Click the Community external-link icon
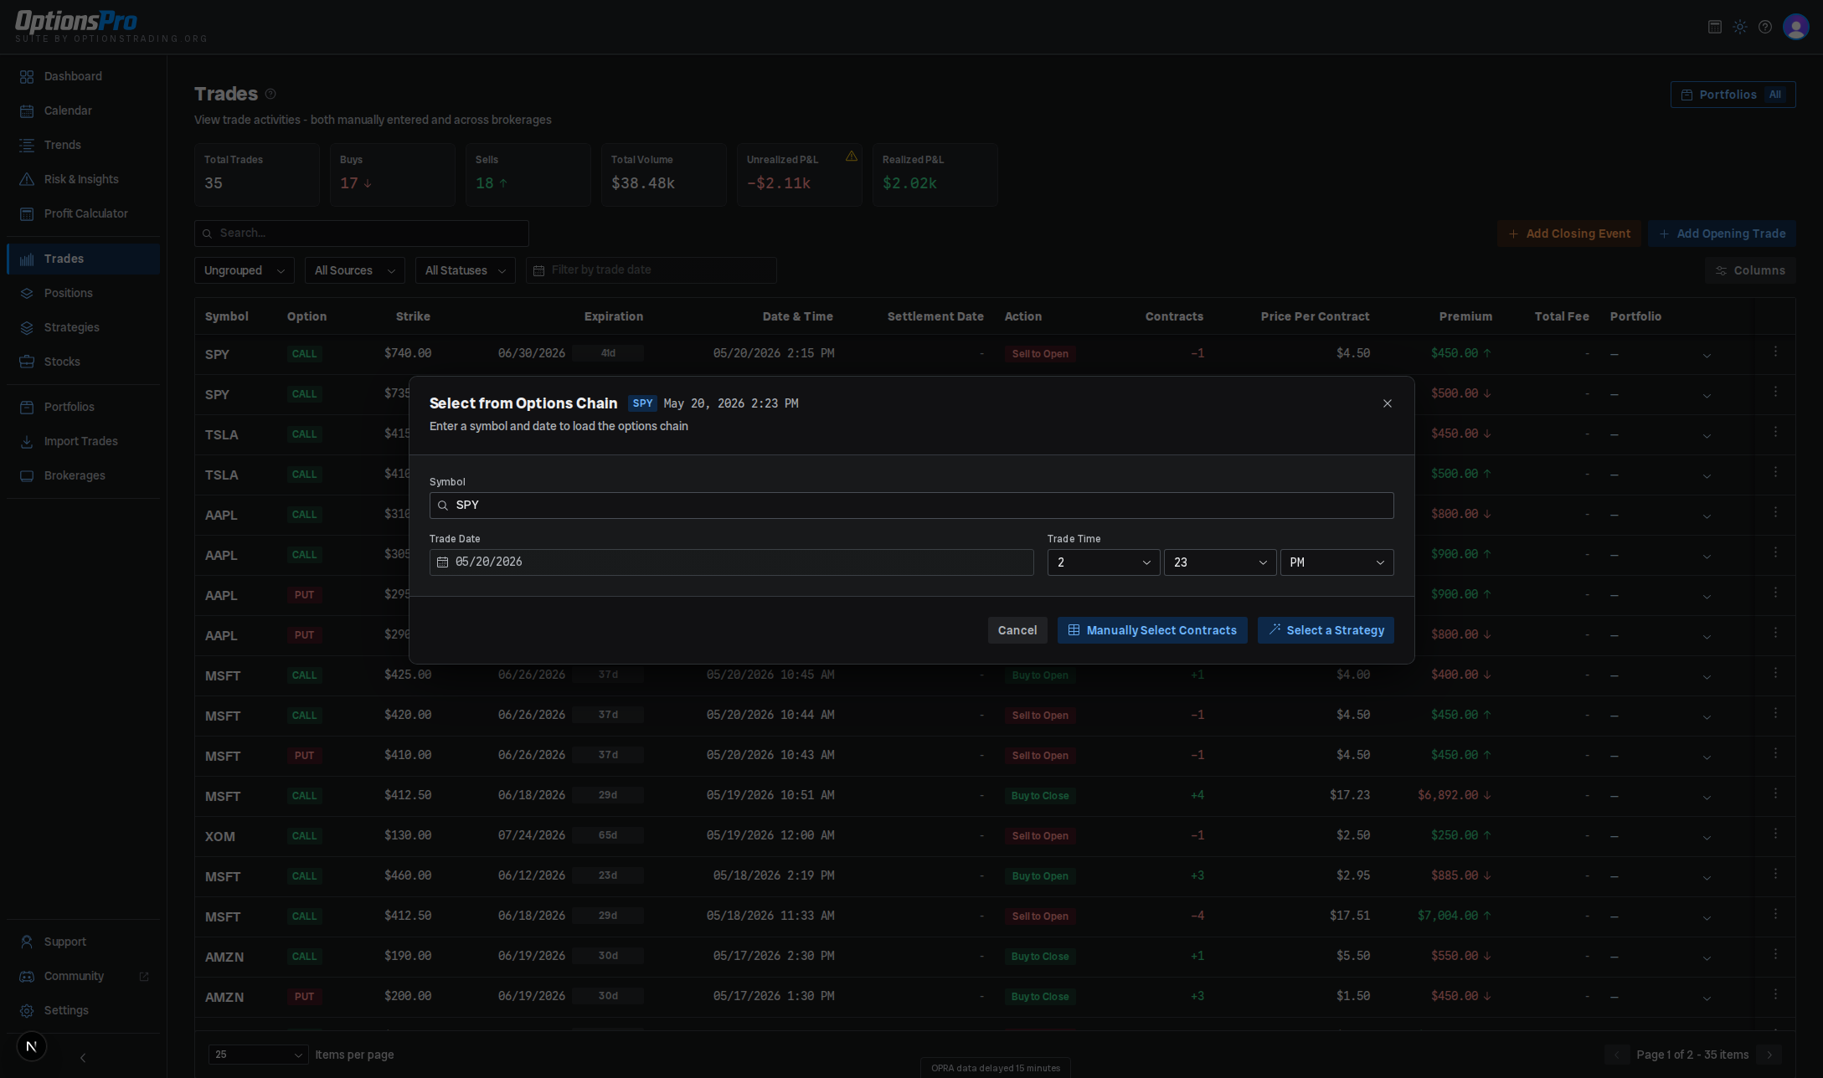 pos(143,977)
